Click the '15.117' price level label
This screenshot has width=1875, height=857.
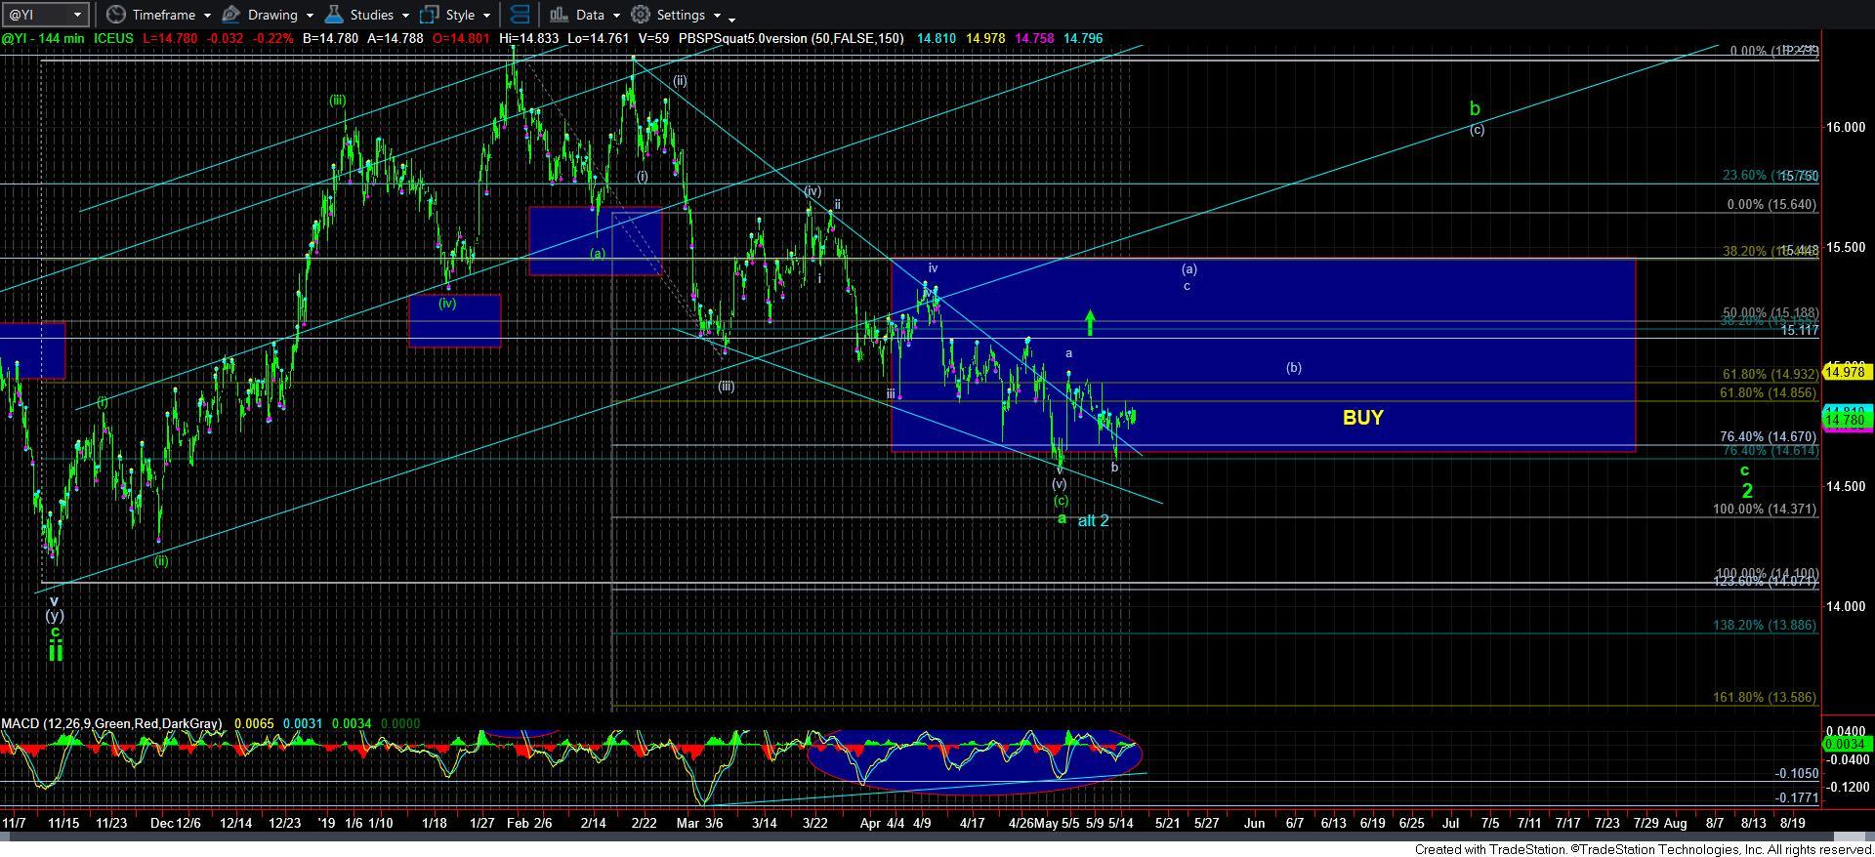(x=1799, y=331)
